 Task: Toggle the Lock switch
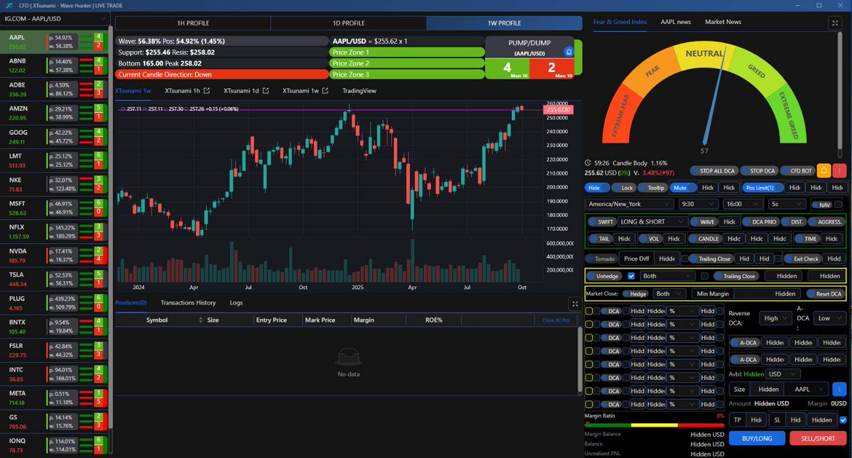623,187
